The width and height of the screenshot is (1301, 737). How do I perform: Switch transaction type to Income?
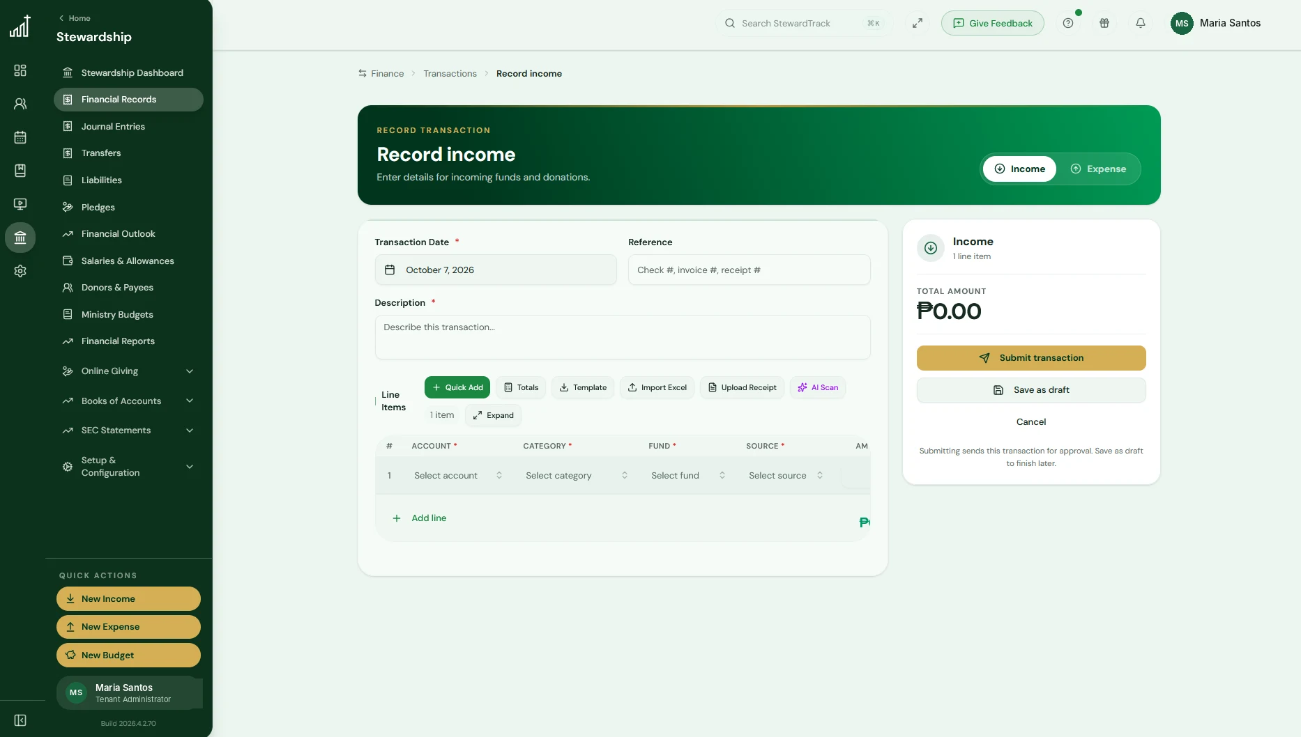coord(1019,169)
